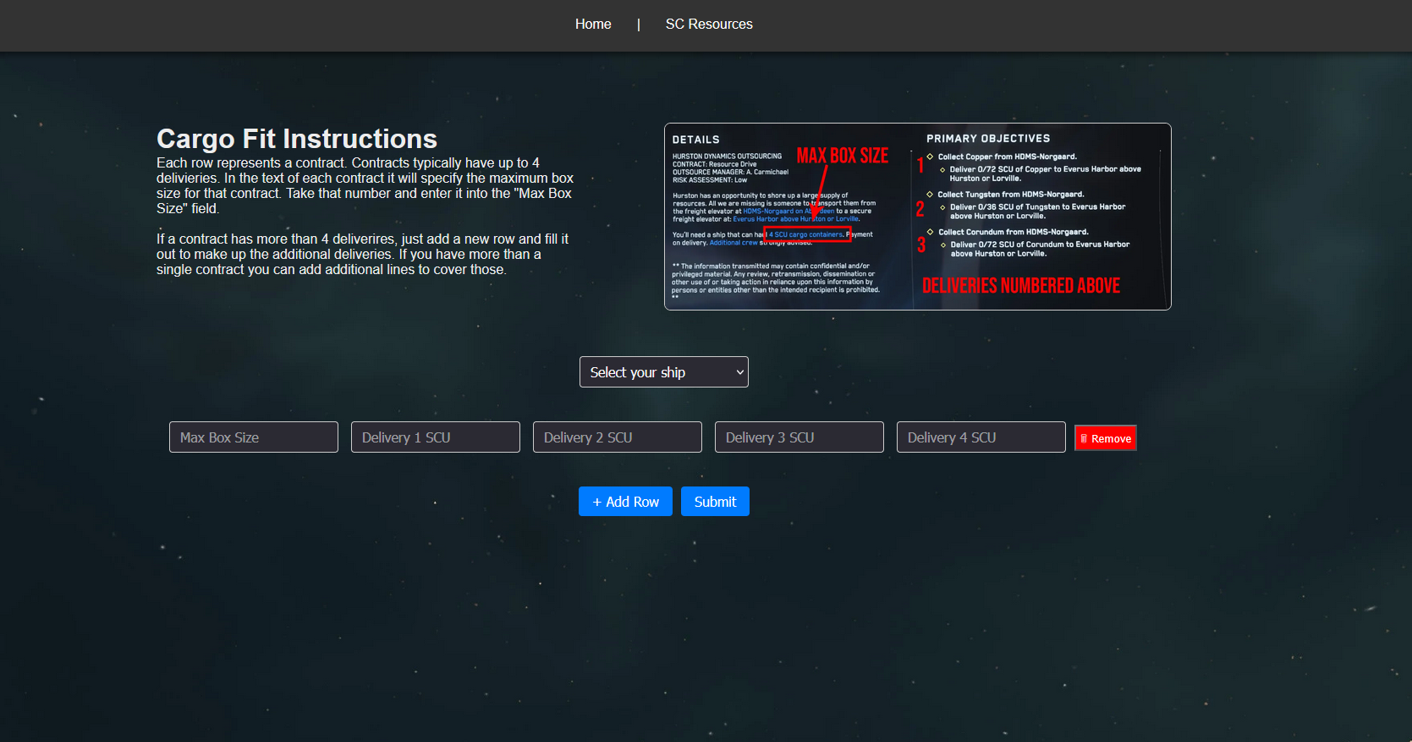Image resolution: width=1412 pixels, height=742 pixels.
Task: Click the red number 2 delivery marker
Action: pos(920,210)
